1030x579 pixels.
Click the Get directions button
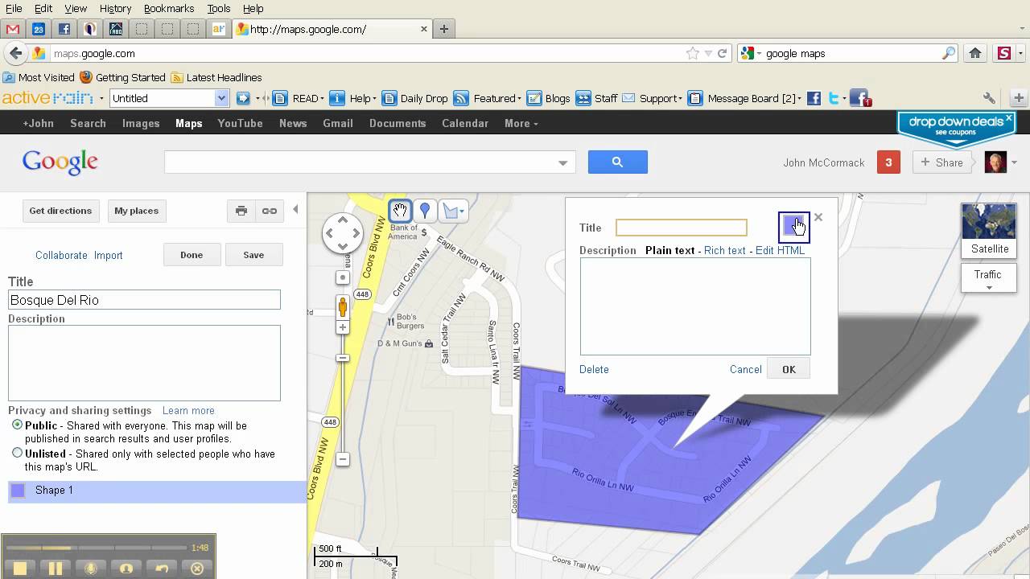tap(60, 211)
